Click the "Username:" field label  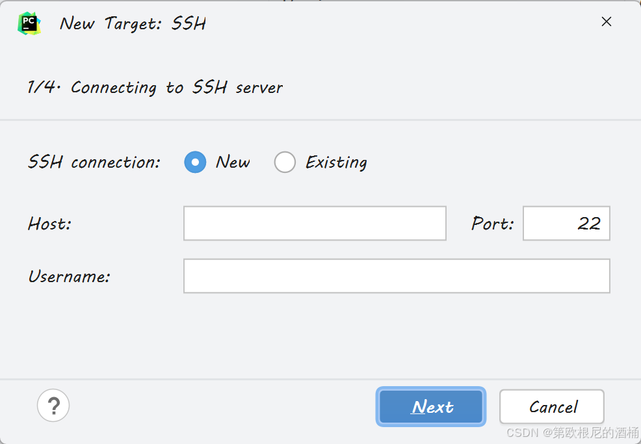coord(69,276)
